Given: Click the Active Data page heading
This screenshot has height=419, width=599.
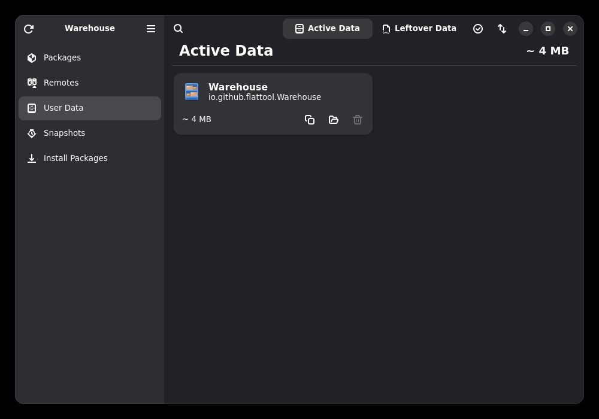Looking at the screenshot, I should (226, 51).
